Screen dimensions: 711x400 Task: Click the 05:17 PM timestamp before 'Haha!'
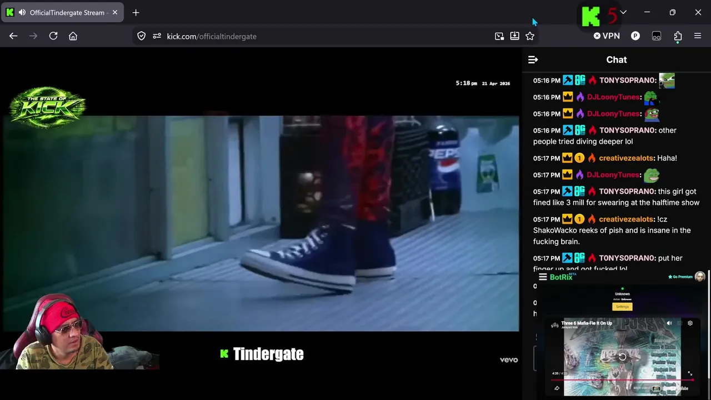[547, 158]
